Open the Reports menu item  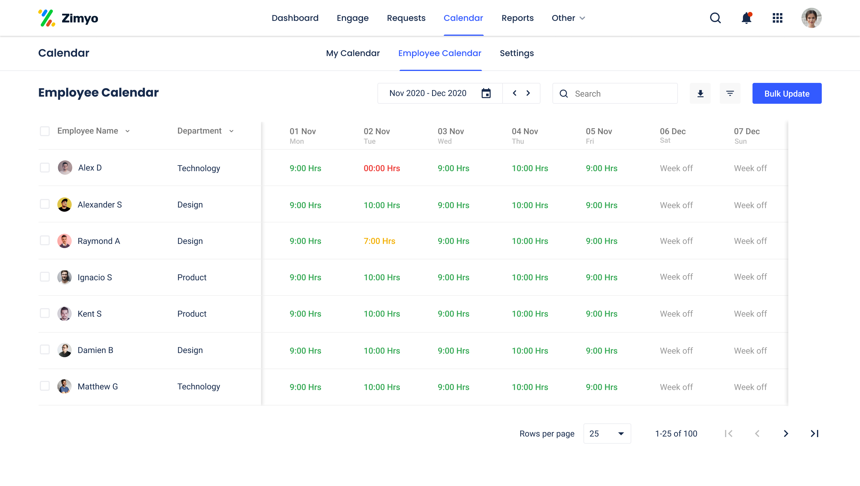pos(517,18)
